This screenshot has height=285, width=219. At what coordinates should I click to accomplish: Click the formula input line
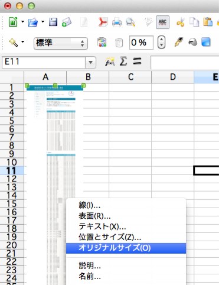pyautogui.click(x=185, y=62)
